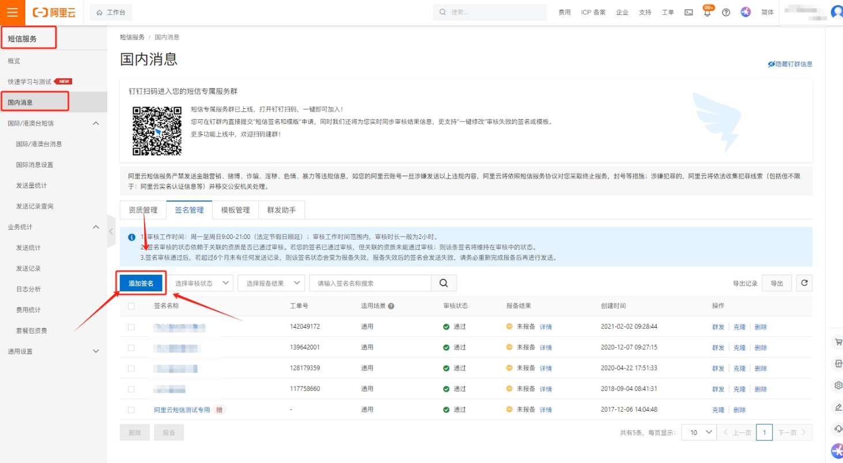
Task: Click the 隐藏钉群信息 link
Action: coord(790,64)
